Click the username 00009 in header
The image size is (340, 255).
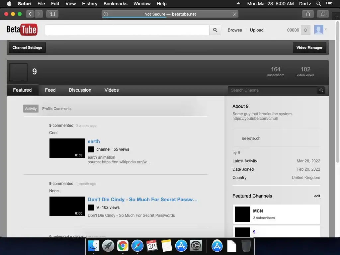point(293,30)
